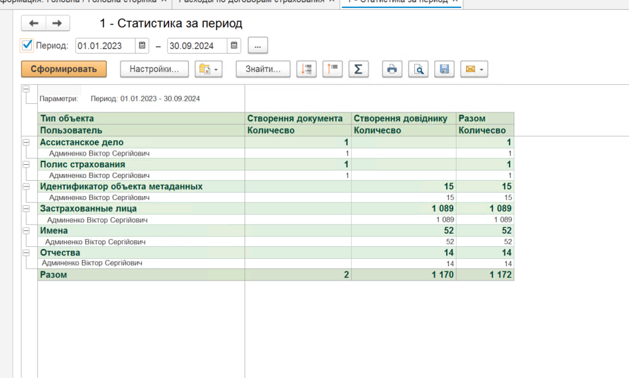Open the report variants dropdown

point(208,69)
